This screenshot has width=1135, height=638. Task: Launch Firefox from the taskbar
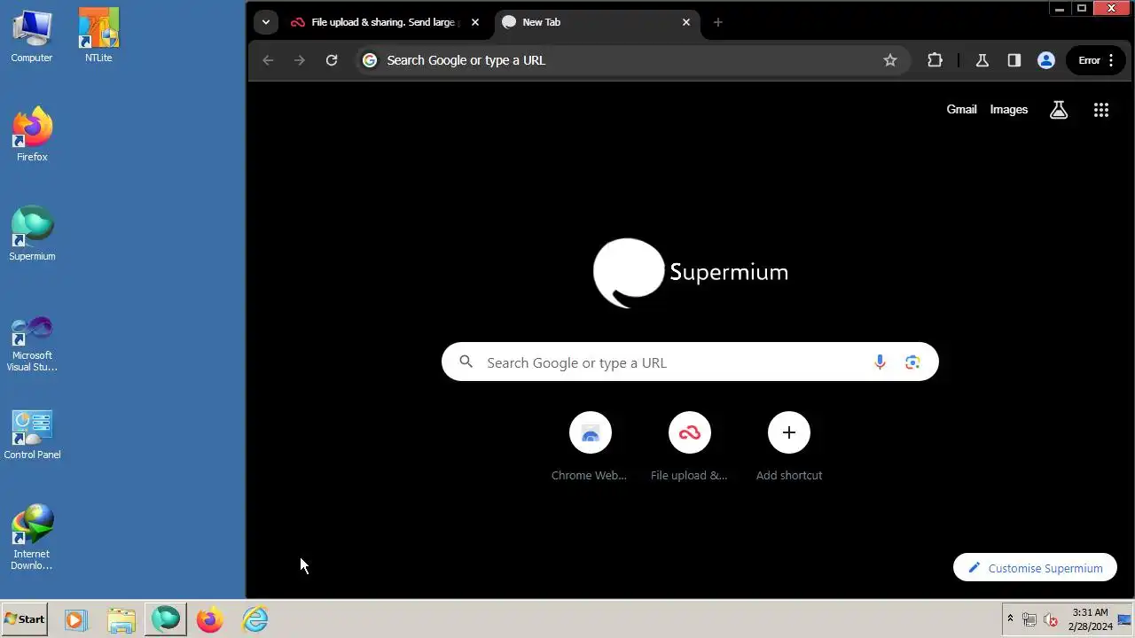pyautogui.click(x=210, y=619)
